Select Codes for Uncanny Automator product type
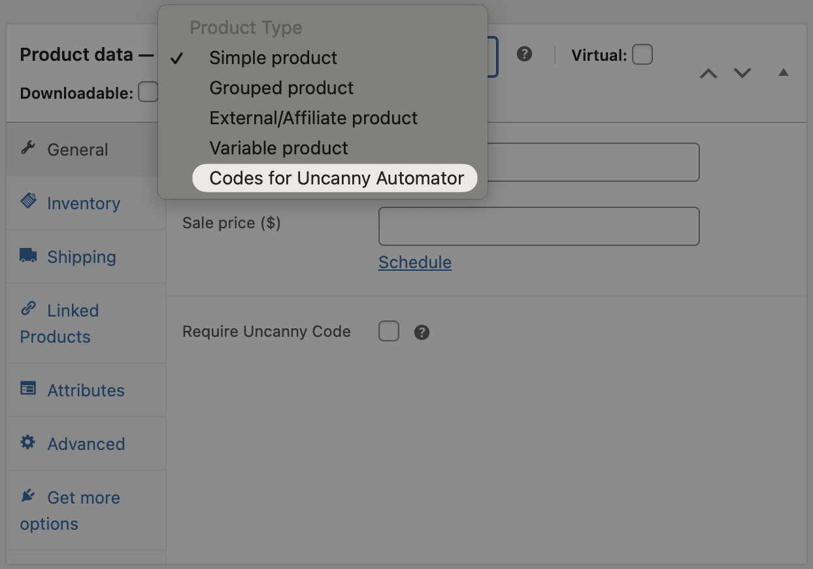The image size is (813, 569). coord(335,177)
